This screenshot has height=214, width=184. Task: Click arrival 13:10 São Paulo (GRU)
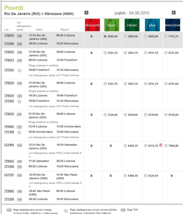click(67, 176)
